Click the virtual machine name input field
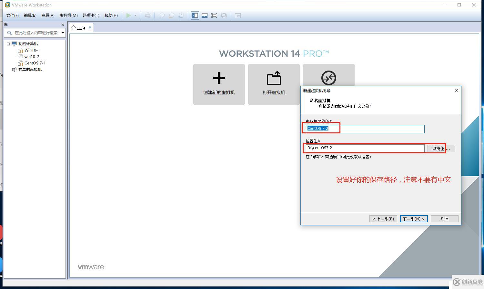The height and width of the screenshot is (289, 484). [x=365, y=129]
